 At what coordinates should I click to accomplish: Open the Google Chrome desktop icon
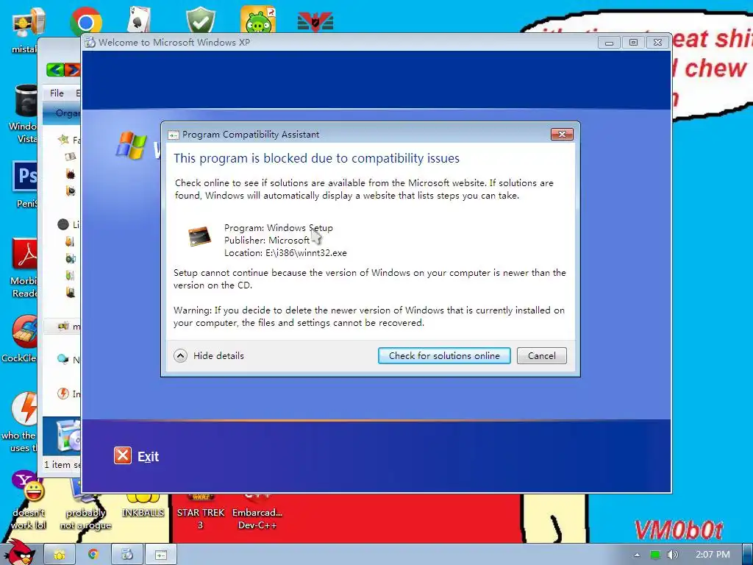(x=85, y=21)
